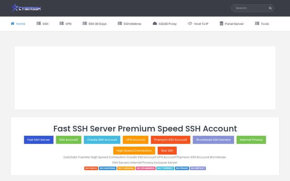Click the red Star SSH button

[x=167, y=151]
